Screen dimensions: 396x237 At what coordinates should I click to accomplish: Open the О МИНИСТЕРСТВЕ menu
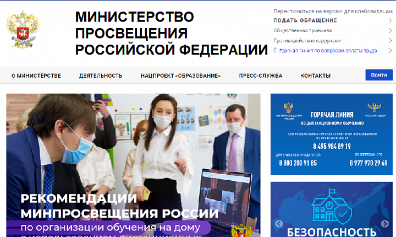[36, 76]
